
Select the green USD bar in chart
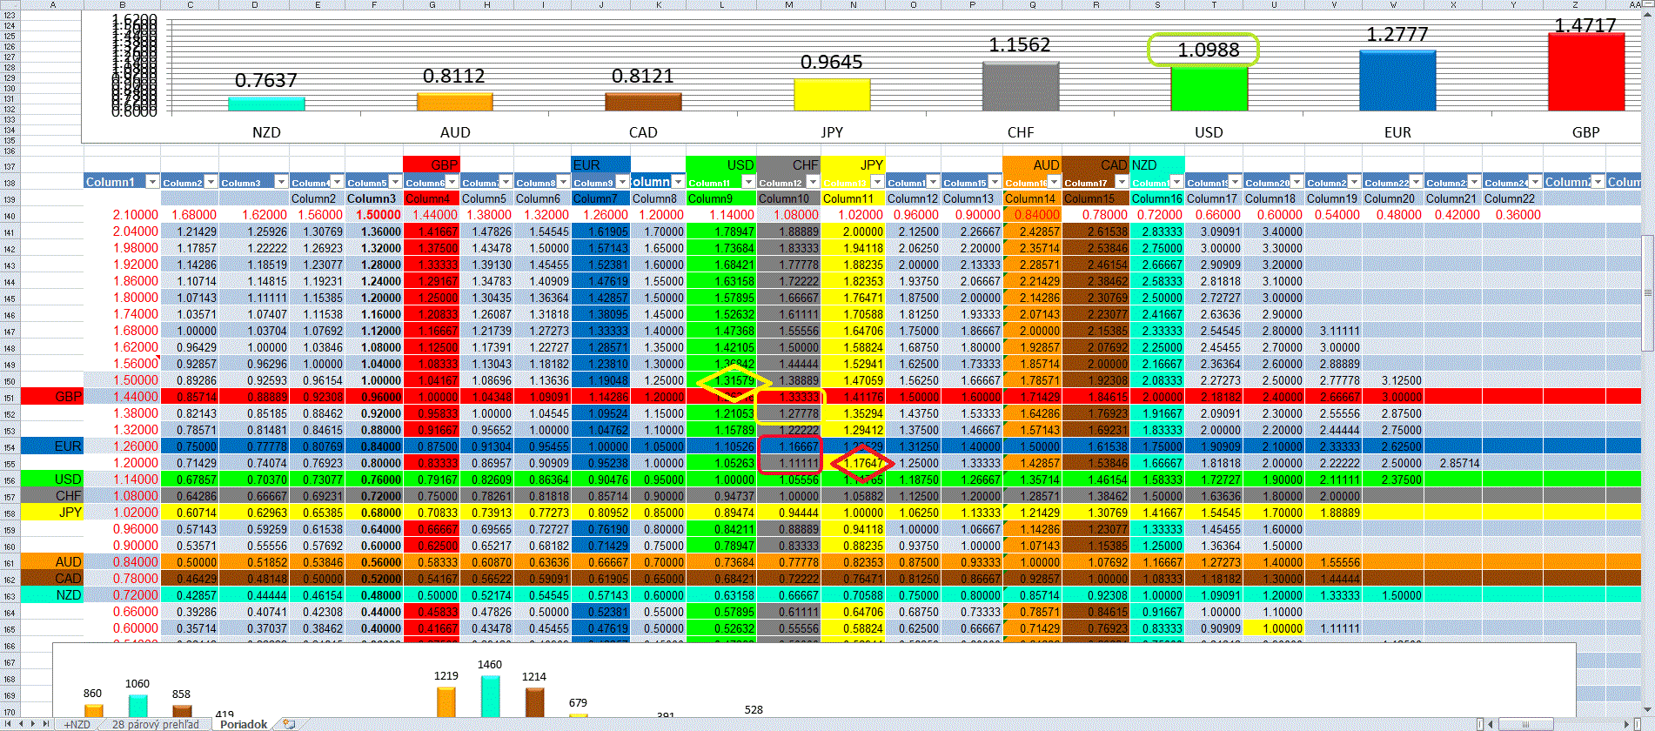tap(1209, 89)
